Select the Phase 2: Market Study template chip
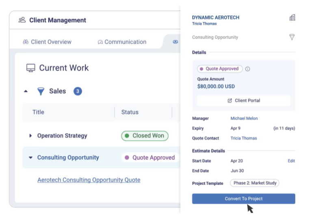 [255, 183]
